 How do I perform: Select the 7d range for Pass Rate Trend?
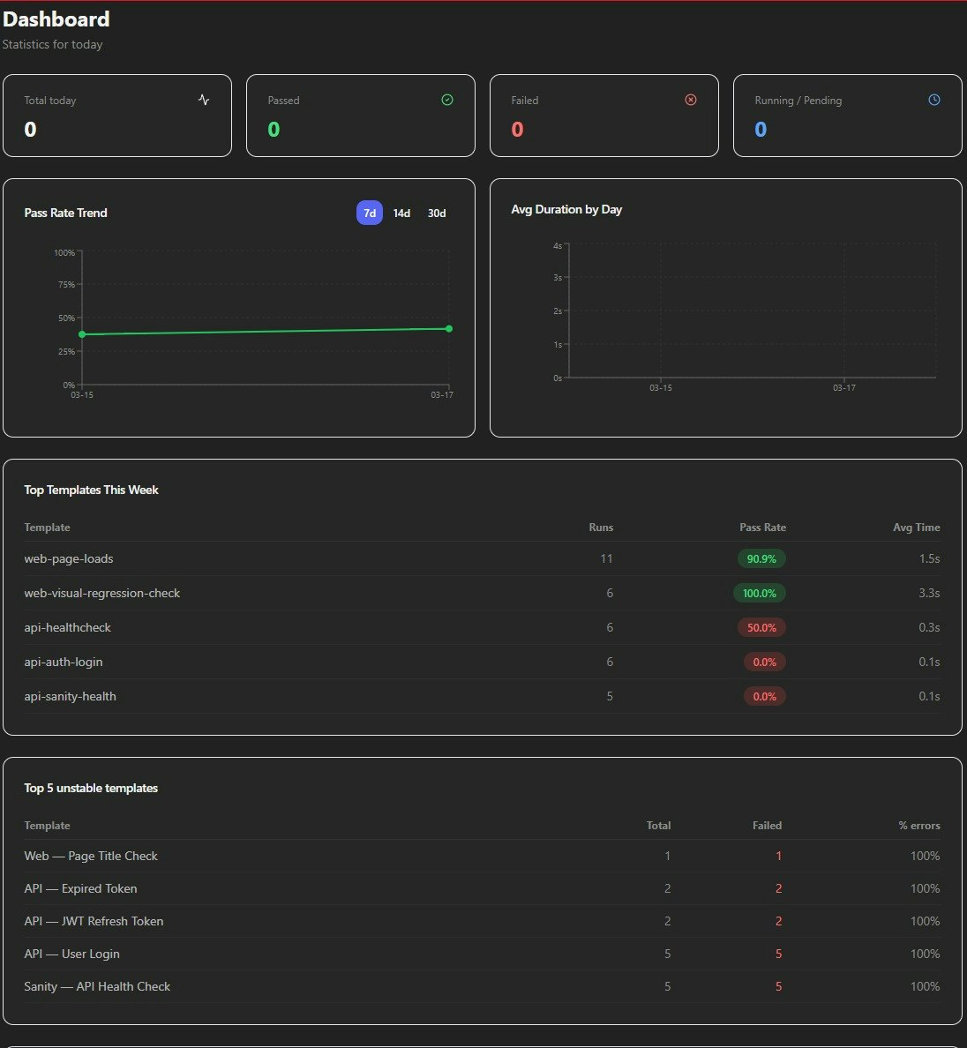370,213
